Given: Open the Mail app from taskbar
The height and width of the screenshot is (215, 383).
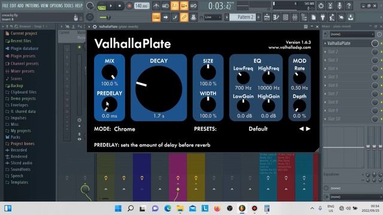Looking at the screenshot, I should (x=193, y=208).
